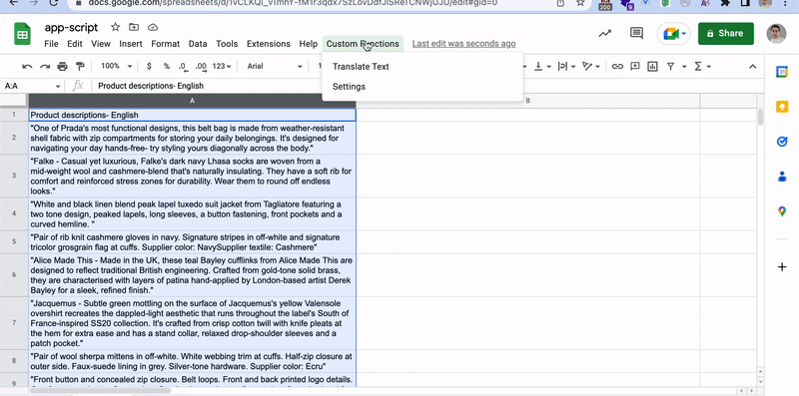Select the cell about wool sherpa mittens

[192, 361]
